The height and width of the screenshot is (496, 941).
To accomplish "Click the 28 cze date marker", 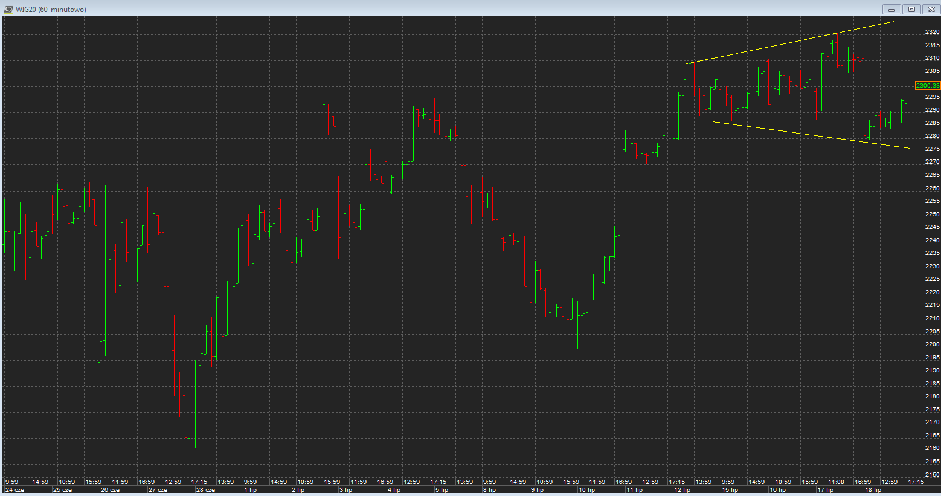I will coord(205,490).
